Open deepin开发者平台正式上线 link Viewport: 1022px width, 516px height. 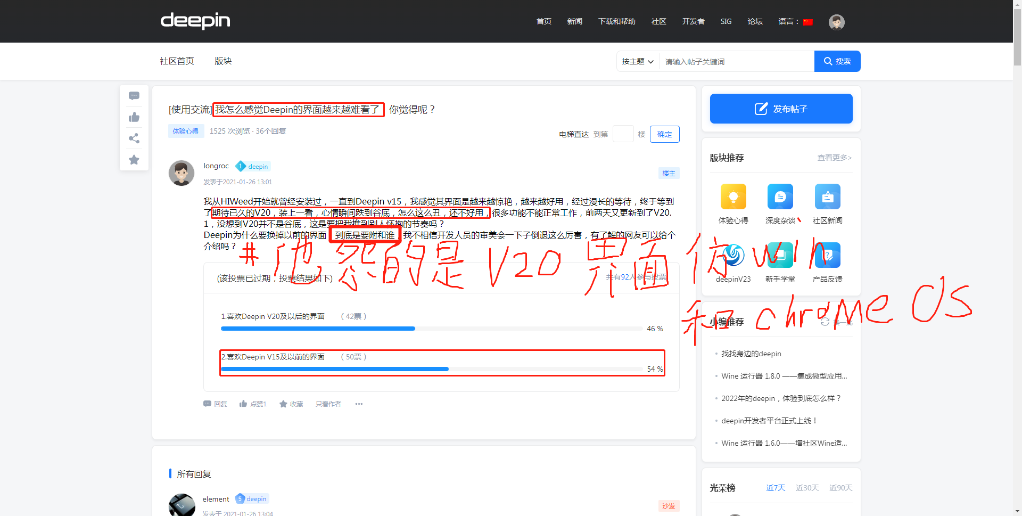tap(769, 421)
